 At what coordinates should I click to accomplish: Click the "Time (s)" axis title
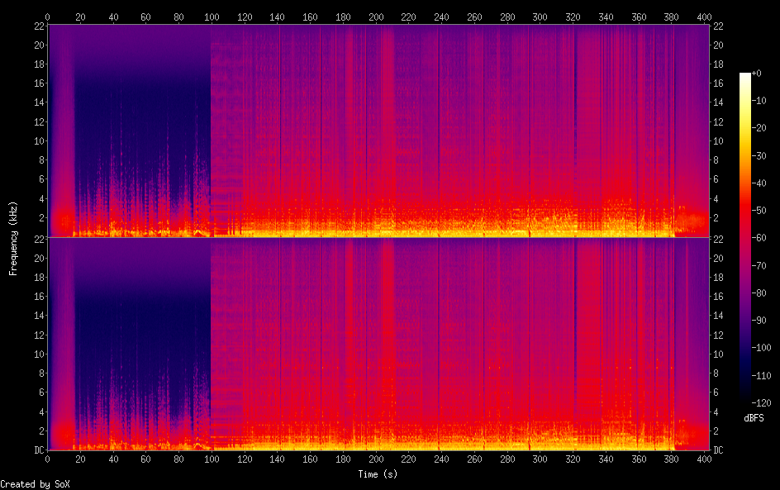click(x=378, y=474)
